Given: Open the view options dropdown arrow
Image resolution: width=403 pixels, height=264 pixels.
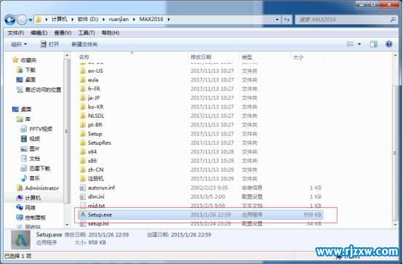Looking at the screenshot, I should [359, 44].
